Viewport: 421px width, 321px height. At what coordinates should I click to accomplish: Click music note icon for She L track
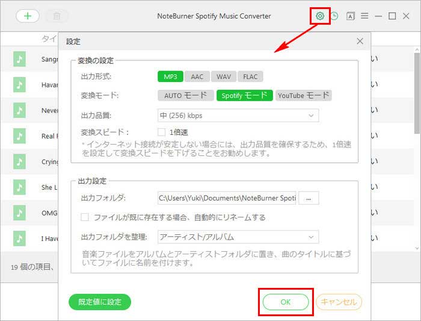coord(19,187)
